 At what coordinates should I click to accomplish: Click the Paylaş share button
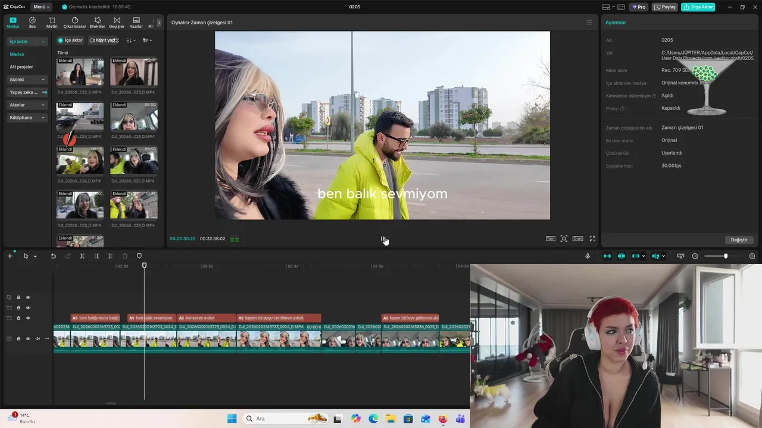point(665,7)
